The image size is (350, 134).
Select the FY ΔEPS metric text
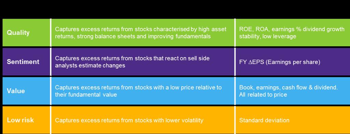tap(280, 62)
